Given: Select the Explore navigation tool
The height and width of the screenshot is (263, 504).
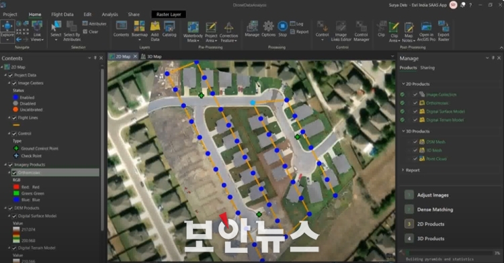Looking at the screenshot, I should pyautogui.click(x=7, y=31).
